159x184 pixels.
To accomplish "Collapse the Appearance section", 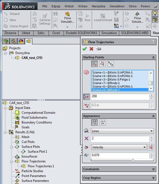I will (153, 116).
